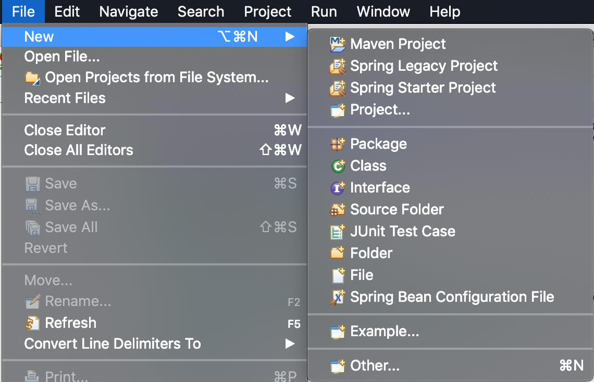The height and width of the screenshot is (382, 594).
Task: Choose Close All Editors
Action: (155, 150)
